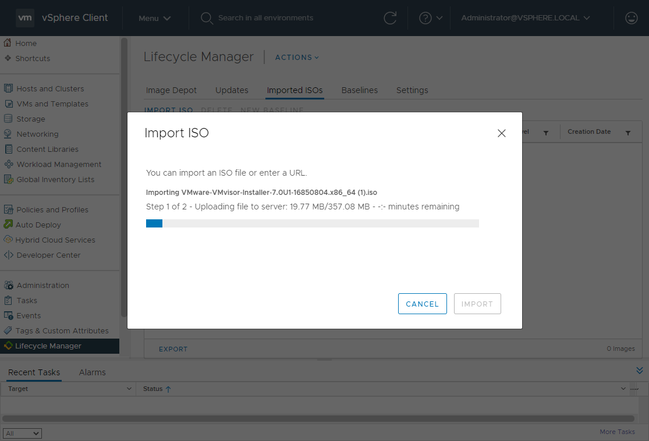
Task: Click the Developer Center code icon
Action: point(8,255)
